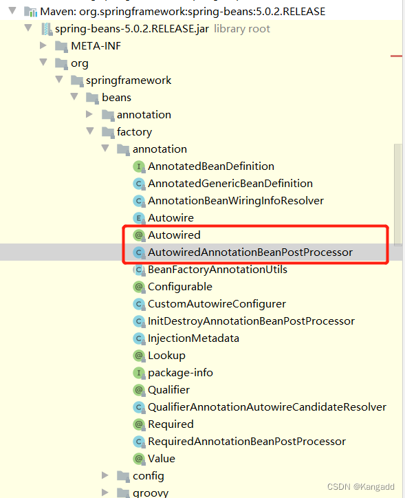Select AutowiredAnnotationBeanPostProcessor class
Screen dimensions: 405x498
[250, 252]
